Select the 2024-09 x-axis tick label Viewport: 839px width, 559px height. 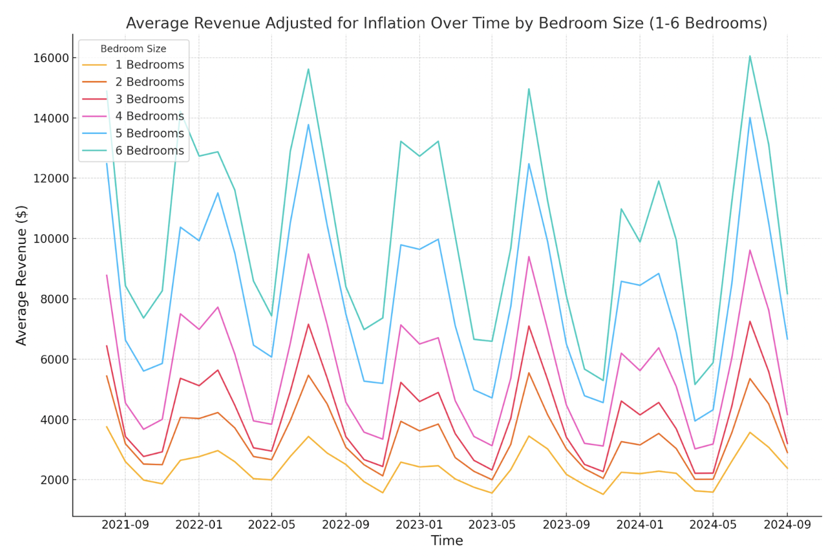[x=787, y=525]
